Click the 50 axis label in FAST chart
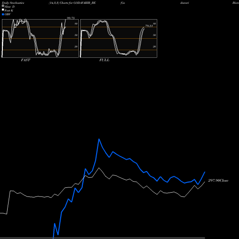The image size is (239, 239). point(76,35)
